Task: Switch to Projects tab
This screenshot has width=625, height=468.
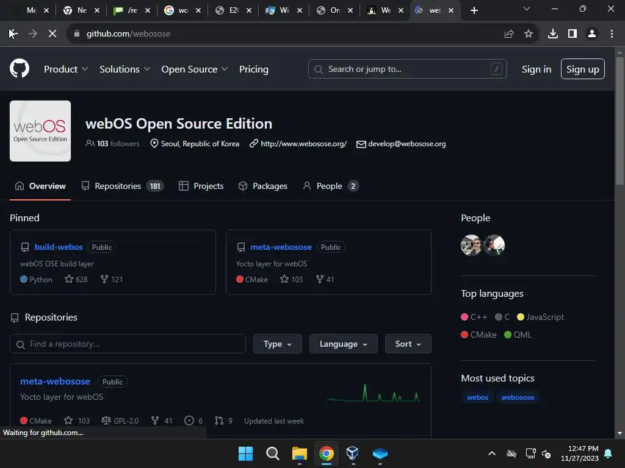Action: 201,186
